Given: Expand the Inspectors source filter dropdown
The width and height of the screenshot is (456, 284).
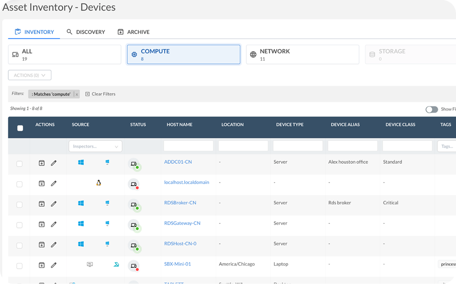Looking at the screenshot, I should coord(95,146).
